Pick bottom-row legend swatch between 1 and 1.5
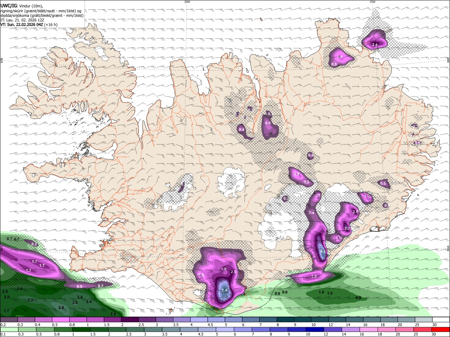Screen dimensions: 450x337 (x=81, y=330)
